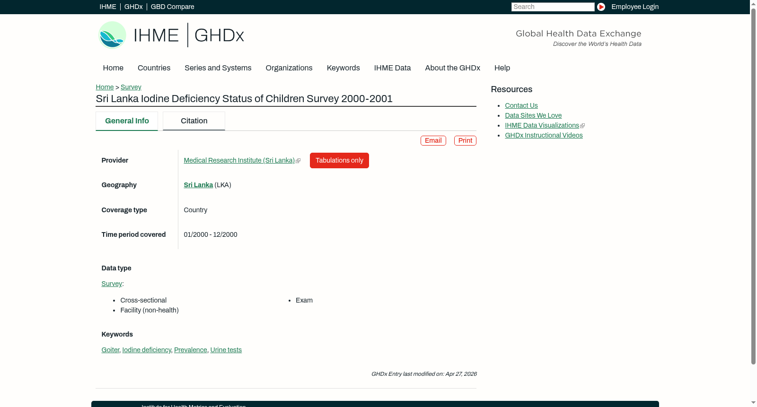This screenshot has width=757, height=407.
Task: Click the Facility (non-health) list item
Action: click(150, 310)
